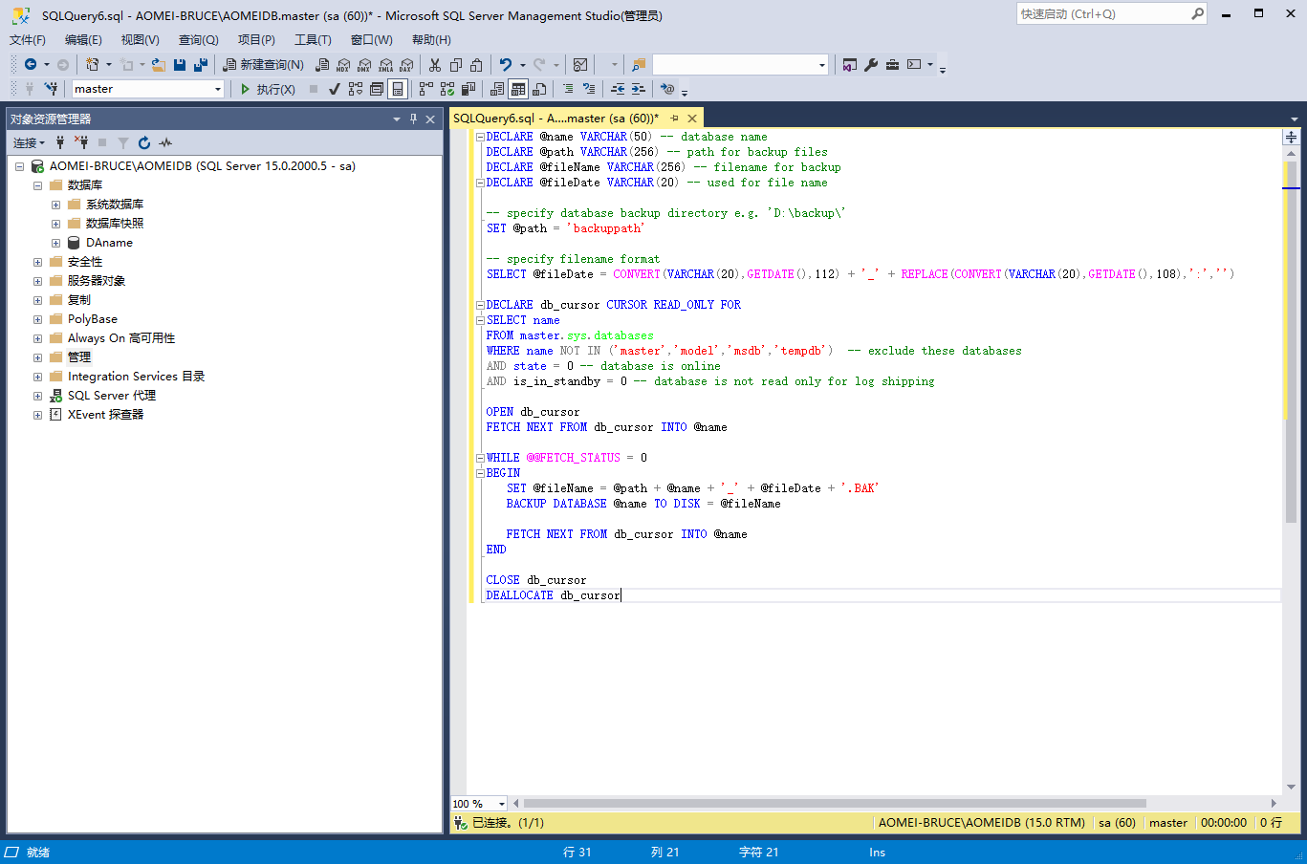Open Activity Monitor pulse icon in Object Explorer

(165, 142)
